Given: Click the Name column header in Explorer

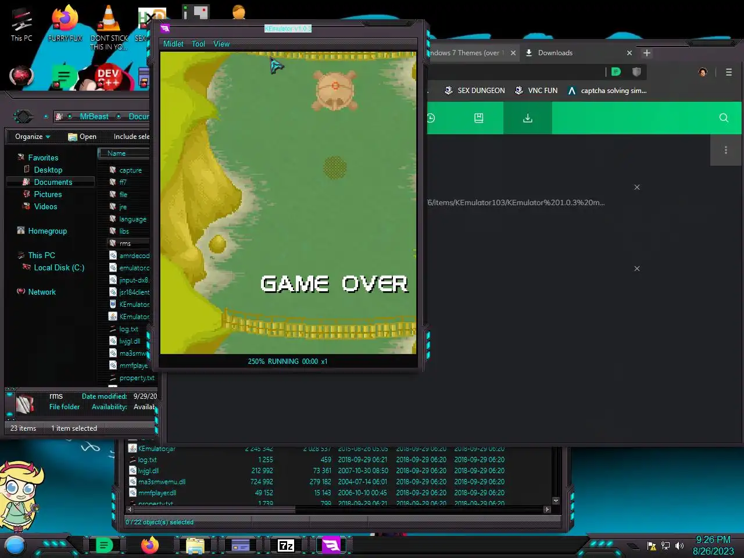Looking at the screenshot, I should click(x=123, y=153).
